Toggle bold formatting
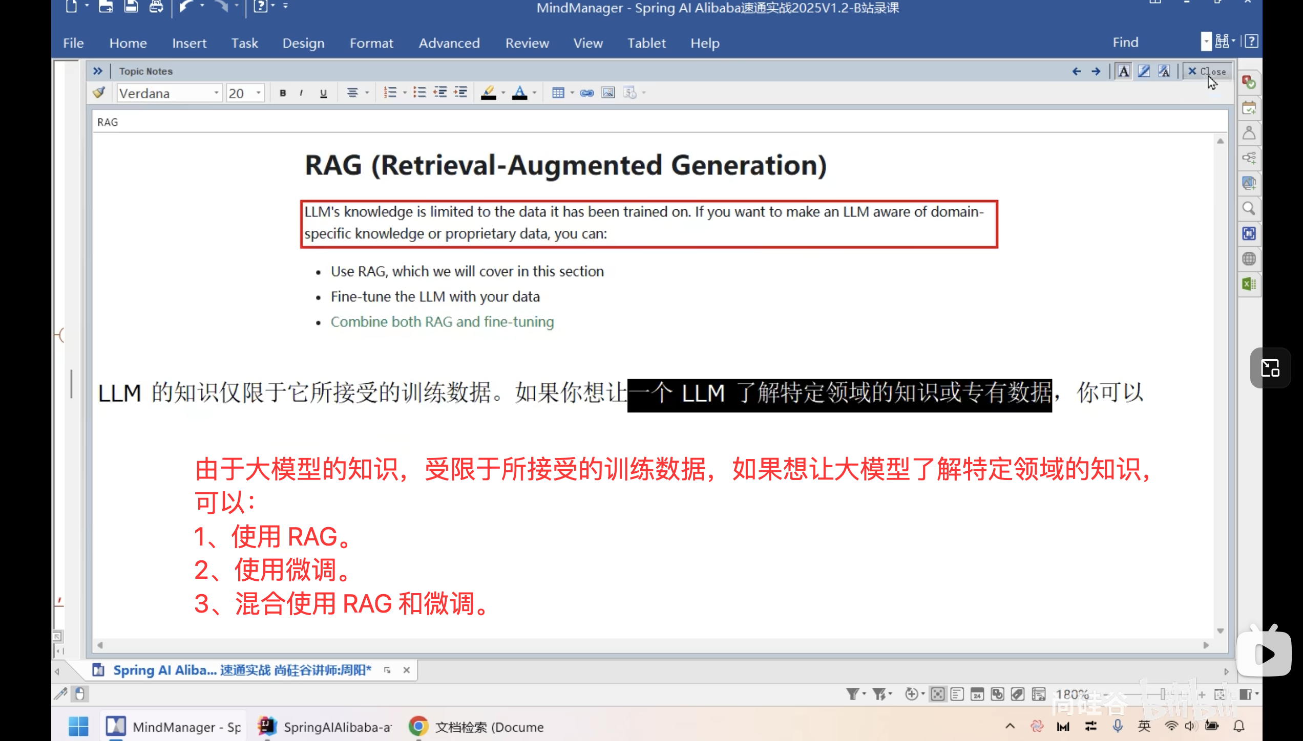The image size is (1303, 741). coord(283,93)
